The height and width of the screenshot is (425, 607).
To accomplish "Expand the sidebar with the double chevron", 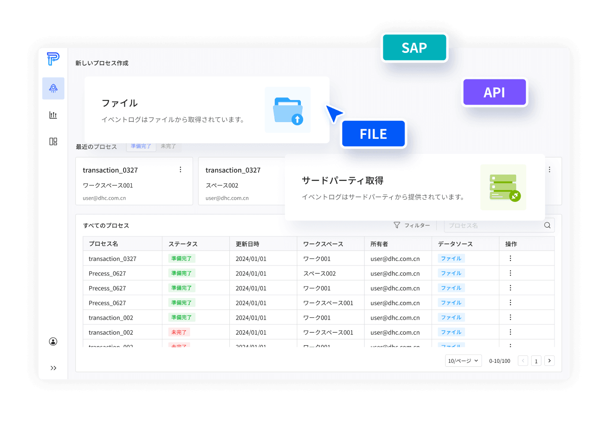I will (53, 368).
